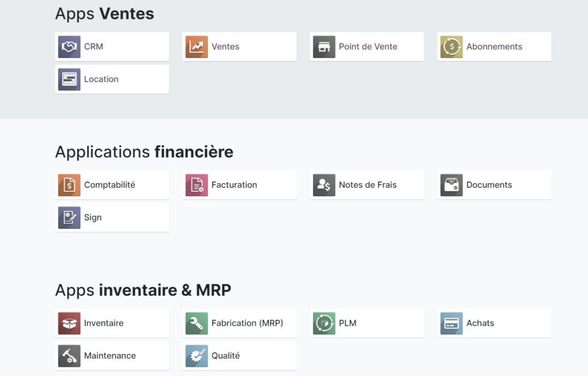Open the PLM gear refresh icon

323,323
